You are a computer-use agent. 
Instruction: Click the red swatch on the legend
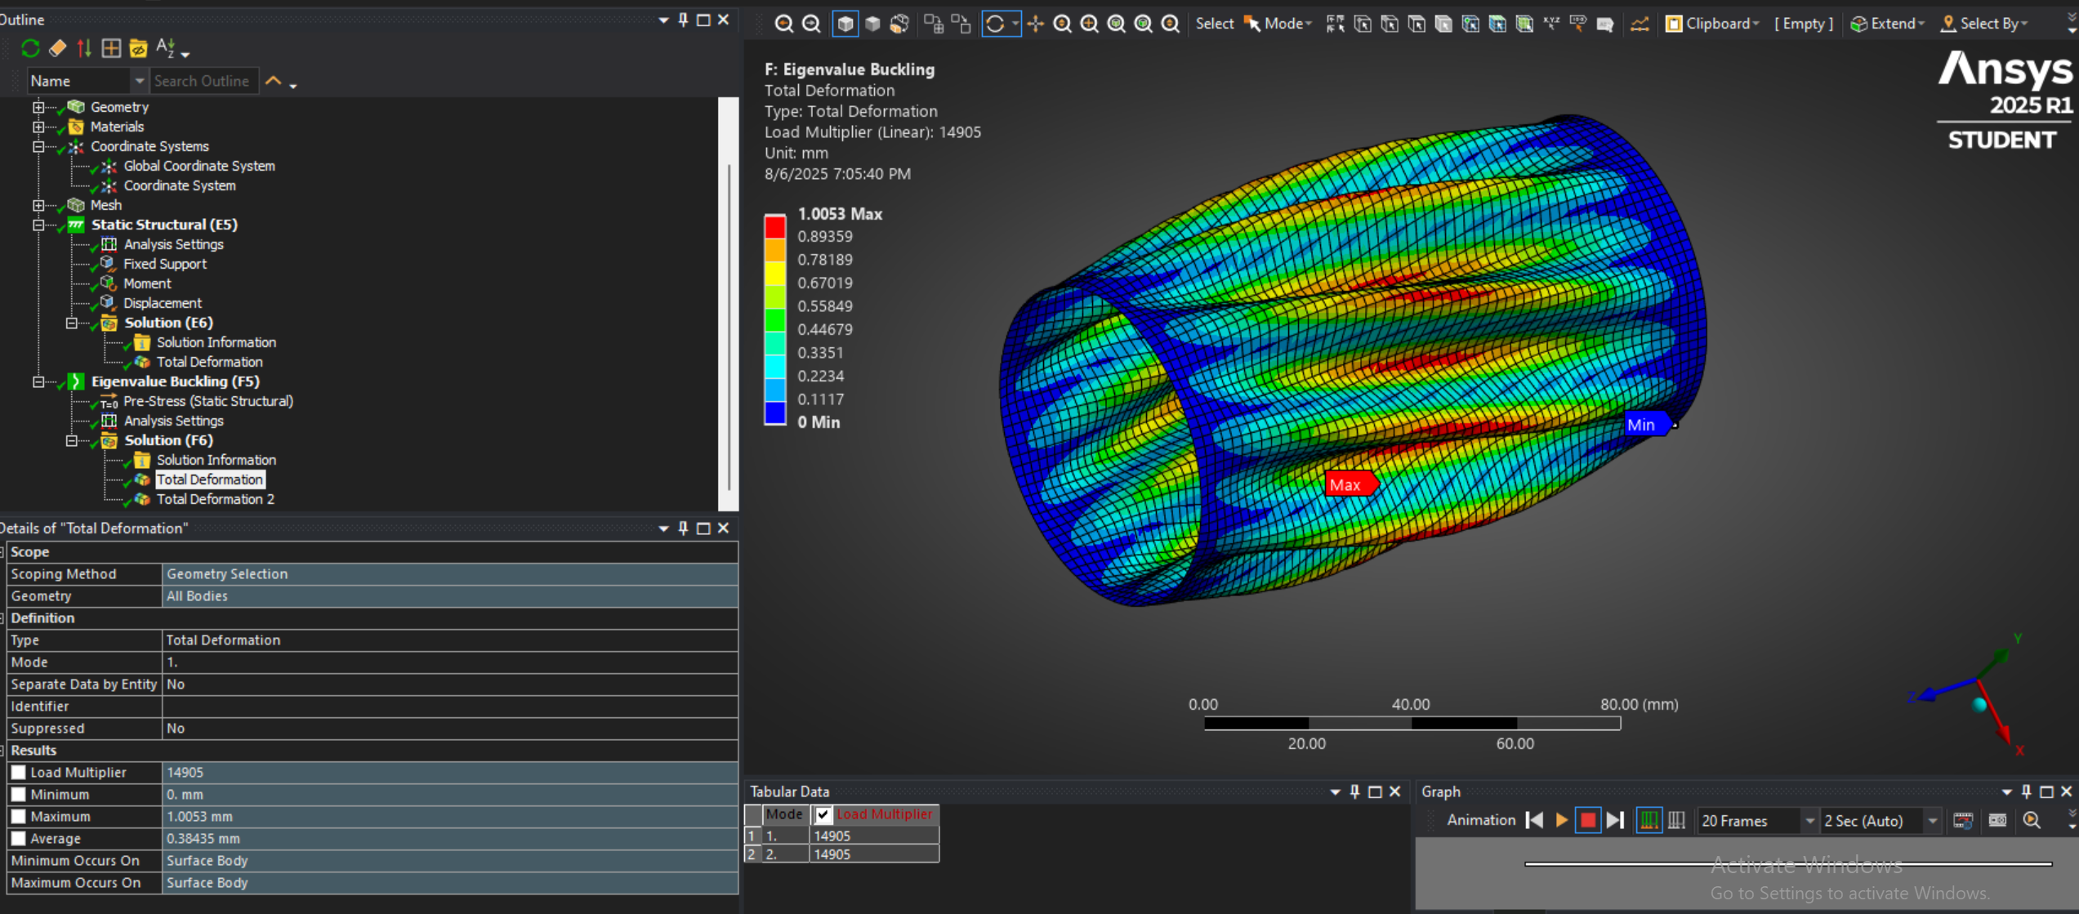(775, 227)
